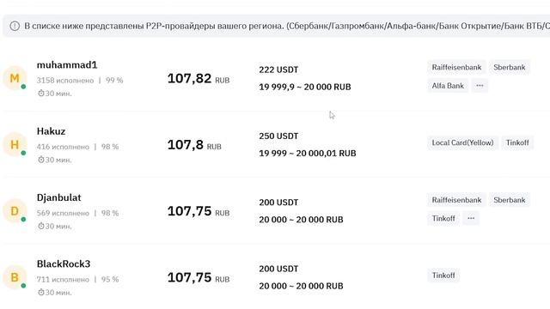550x309 pixels.
Task: Expand more payment methods for Djanbulat
Action: (x=471, y=218)
